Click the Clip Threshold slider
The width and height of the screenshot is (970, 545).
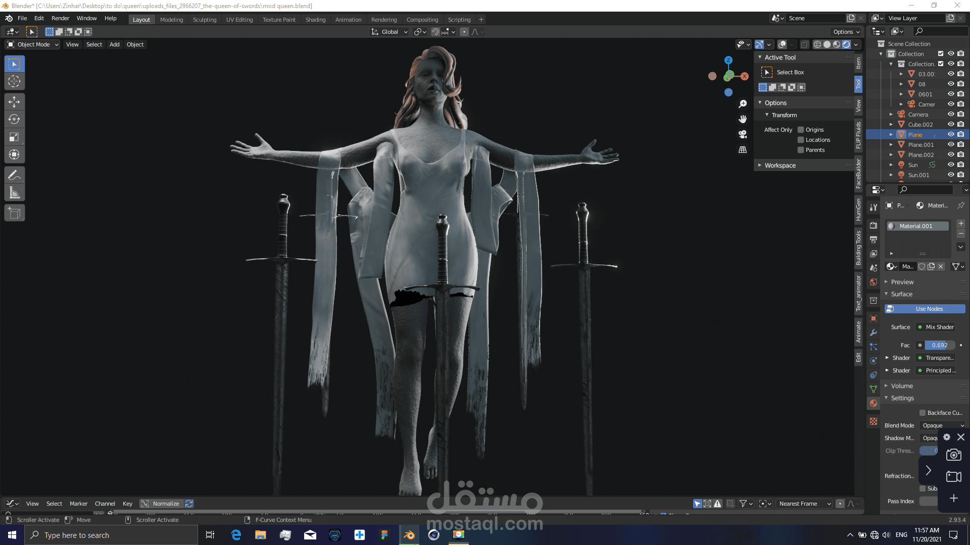929,451
